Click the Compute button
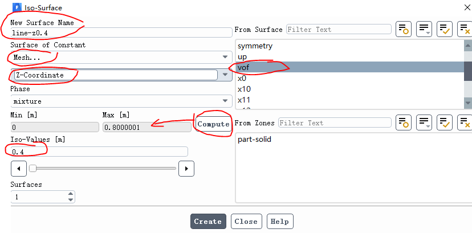472x233 pixels. tap(213, 124)
